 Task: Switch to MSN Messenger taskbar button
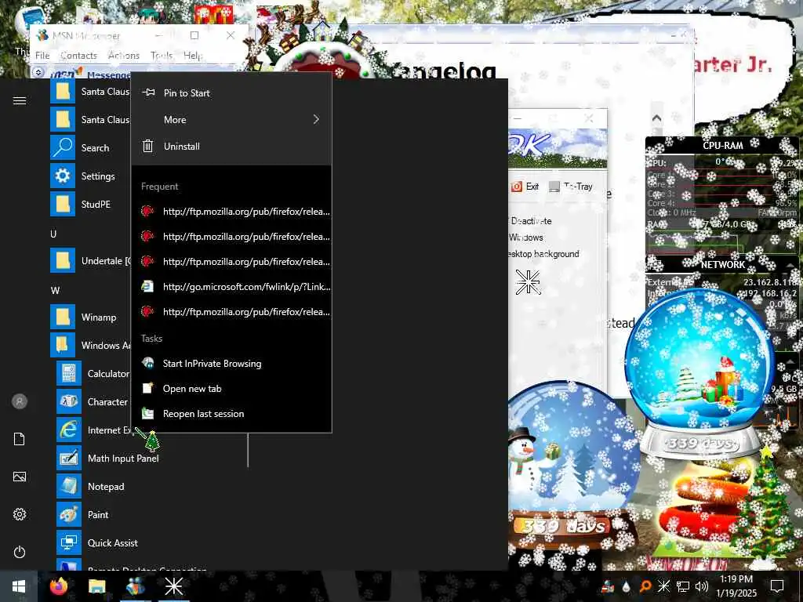pyautogui.click(x=135, y=586)
